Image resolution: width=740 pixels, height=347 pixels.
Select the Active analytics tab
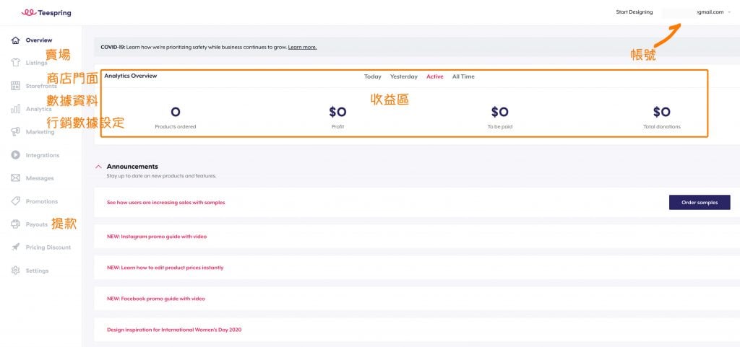(434, 76)
